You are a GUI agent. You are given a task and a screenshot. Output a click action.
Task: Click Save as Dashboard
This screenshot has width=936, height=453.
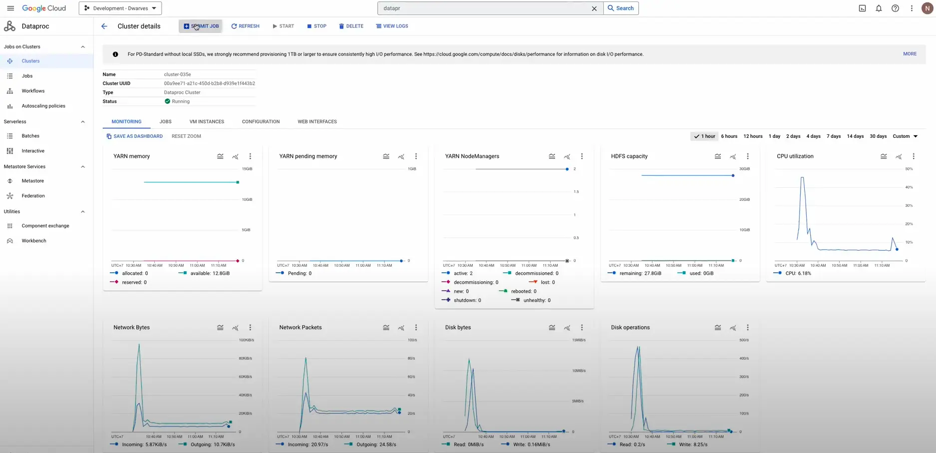pyautogui.click(x=134, y=136)
